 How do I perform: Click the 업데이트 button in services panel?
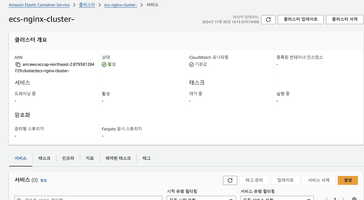[x=286, y=180]
